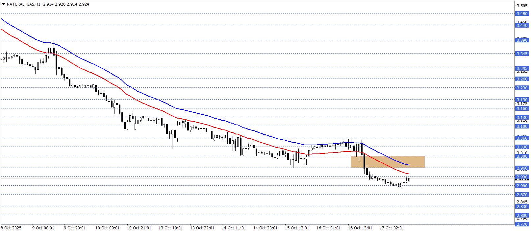Image resolution: width=531 pixels, height=232 pixels.
Task: Click the 3.100 price level label
Action: pyautogui.click(x=521, y=126)
